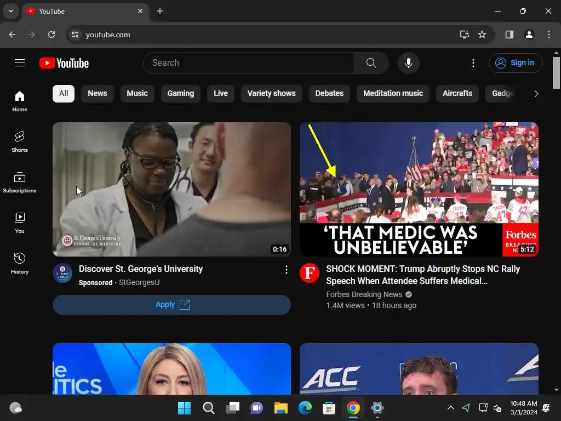Open Task View from taskbar
Viewport: 561px width, 421px height.
pyautogui.click(x=232, y=408)
